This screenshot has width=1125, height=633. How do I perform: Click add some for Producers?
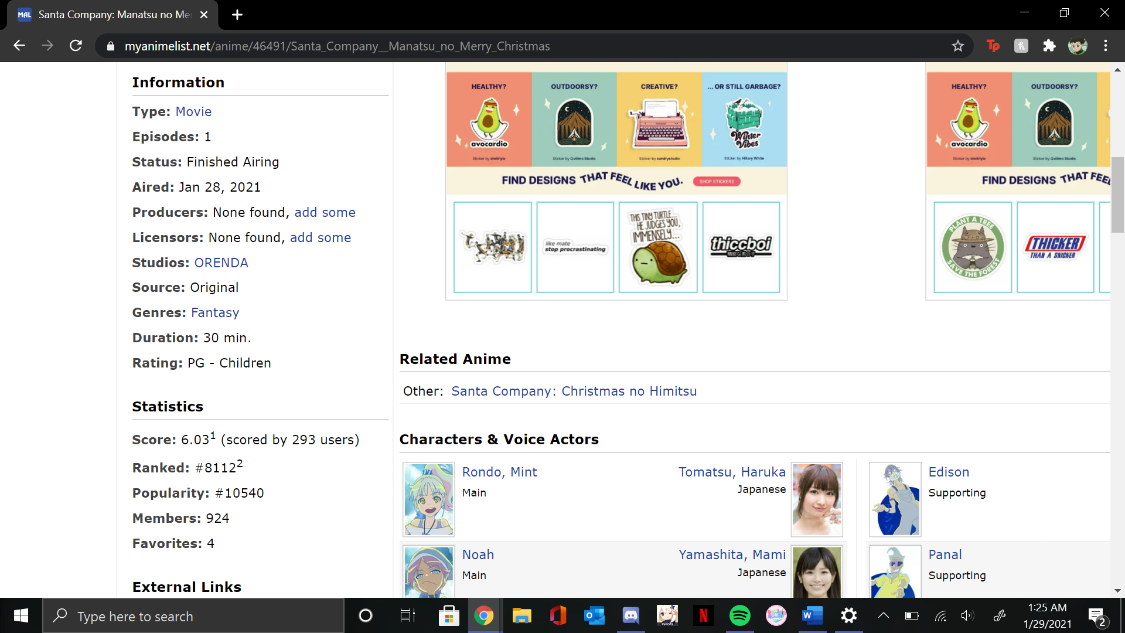[325, 212]
